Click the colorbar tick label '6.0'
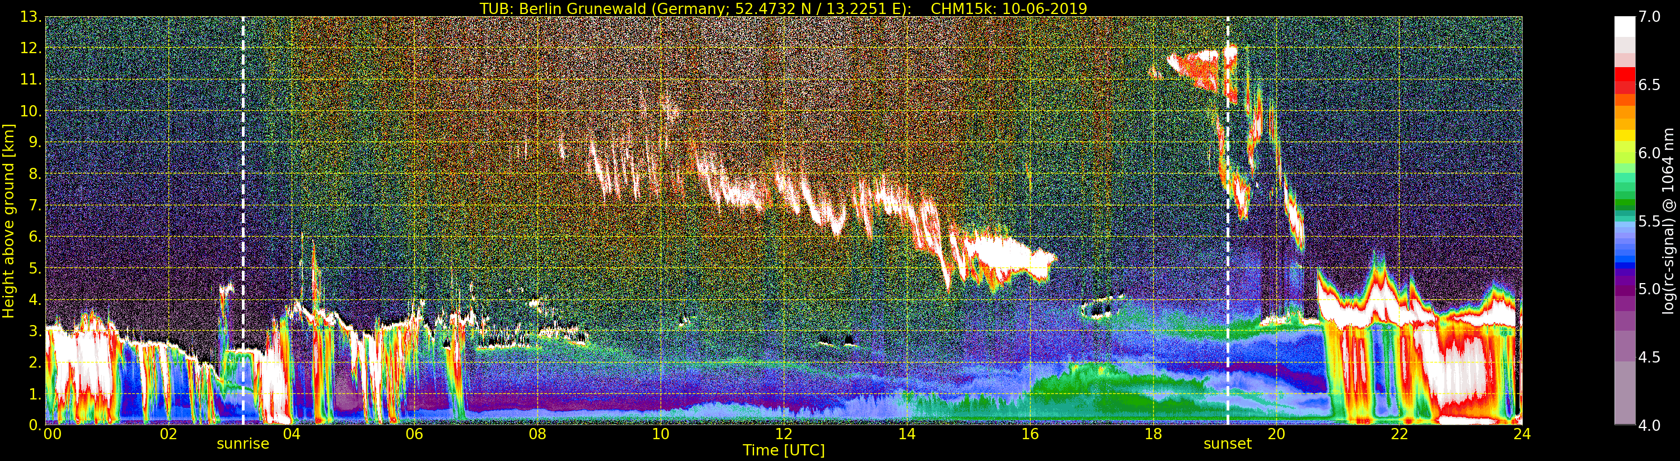 pos(1649,153)
